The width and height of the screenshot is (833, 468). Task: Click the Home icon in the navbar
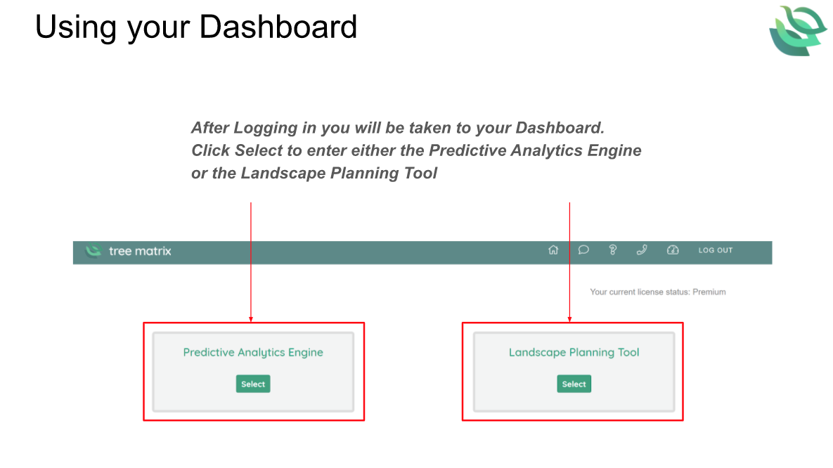click(x=553, y=250)
